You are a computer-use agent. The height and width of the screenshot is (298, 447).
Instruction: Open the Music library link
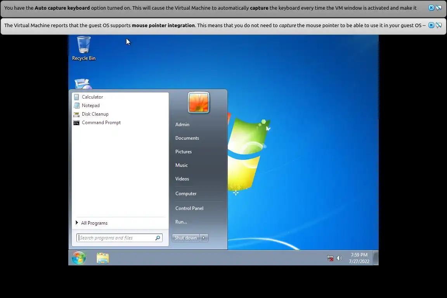[x=181, y=165]
